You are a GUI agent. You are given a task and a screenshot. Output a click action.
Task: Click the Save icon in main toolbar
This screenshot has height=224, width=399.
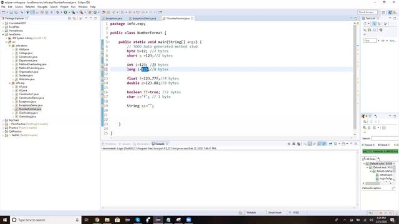[11, 12]
